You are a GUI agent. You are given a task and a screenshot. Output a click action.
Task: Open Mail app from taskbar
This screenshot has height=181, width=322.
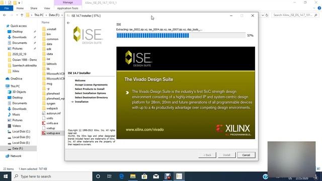pos(156,176)
